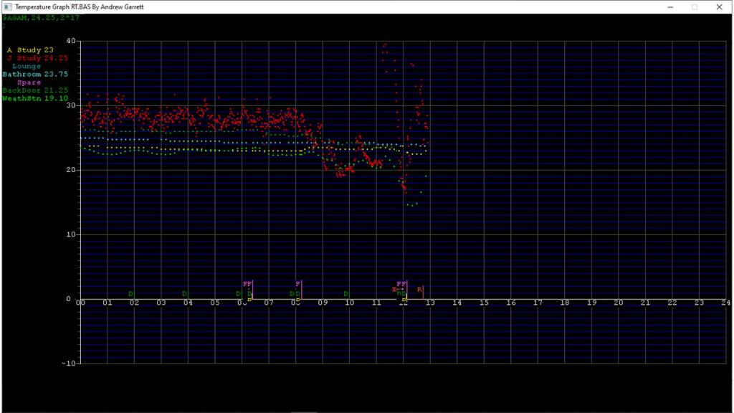Click the $AGAM data status line
734x413 pixels.
tap(40, 17)
